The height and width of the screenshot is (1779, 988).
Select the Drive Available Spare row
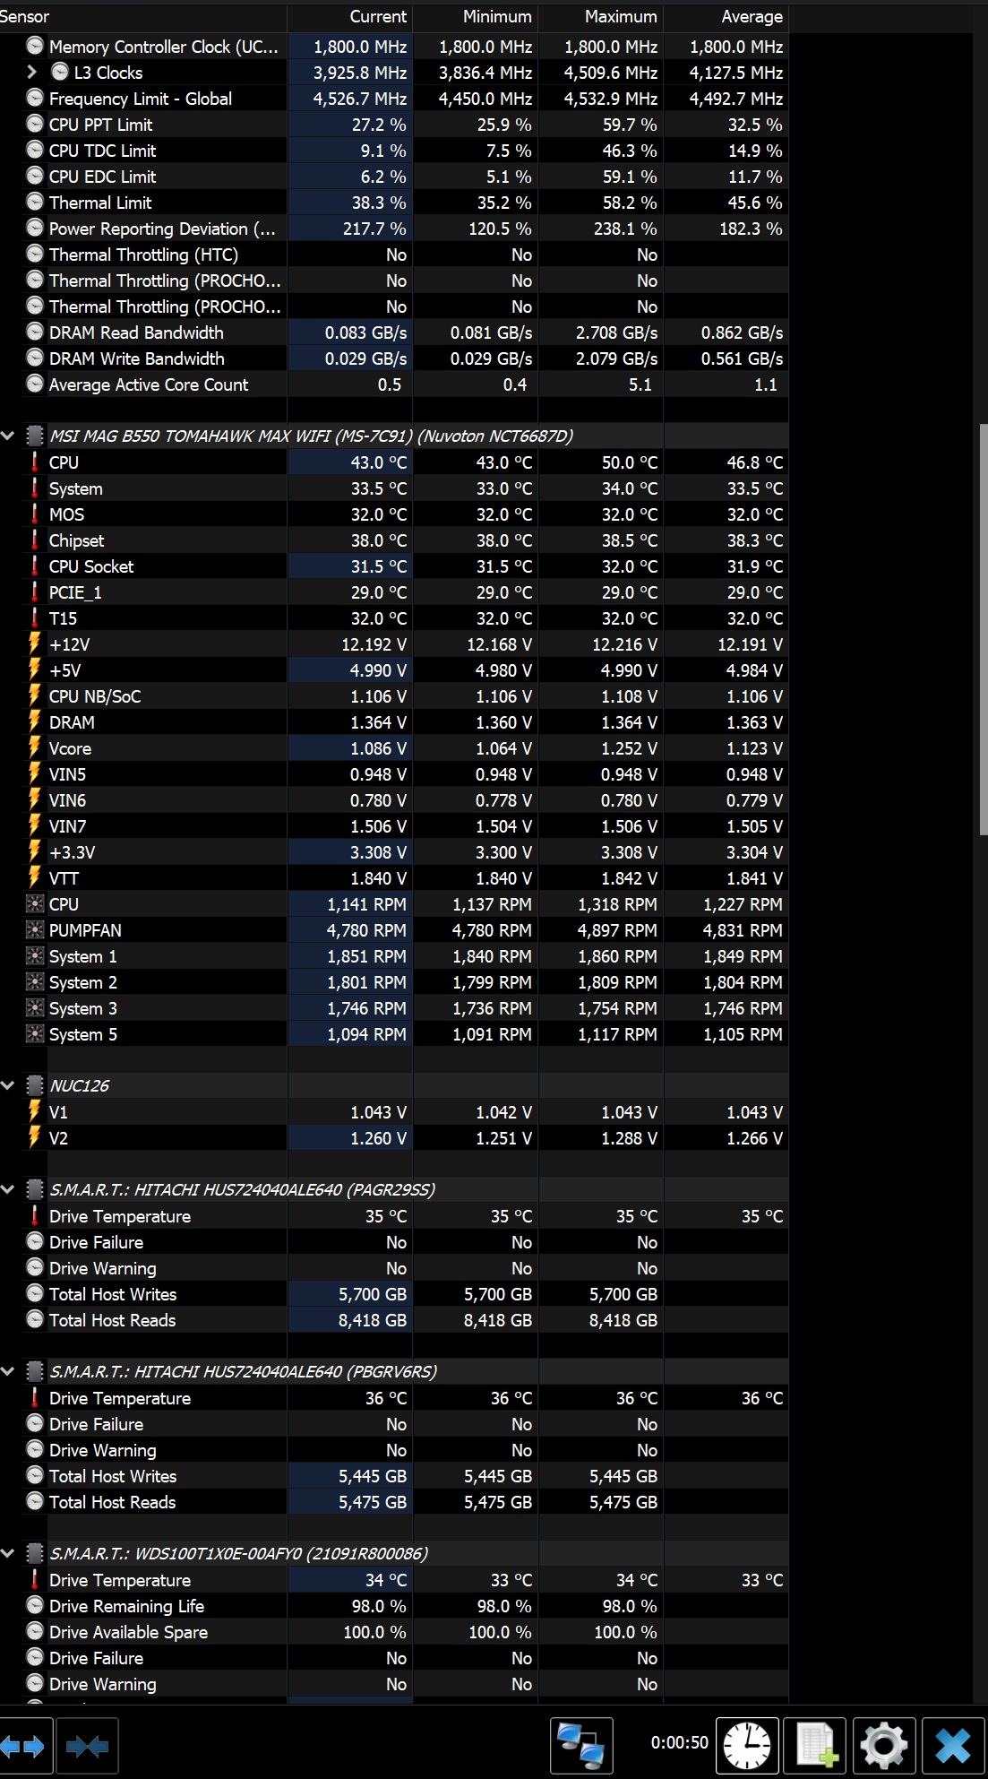point(394,1631)
